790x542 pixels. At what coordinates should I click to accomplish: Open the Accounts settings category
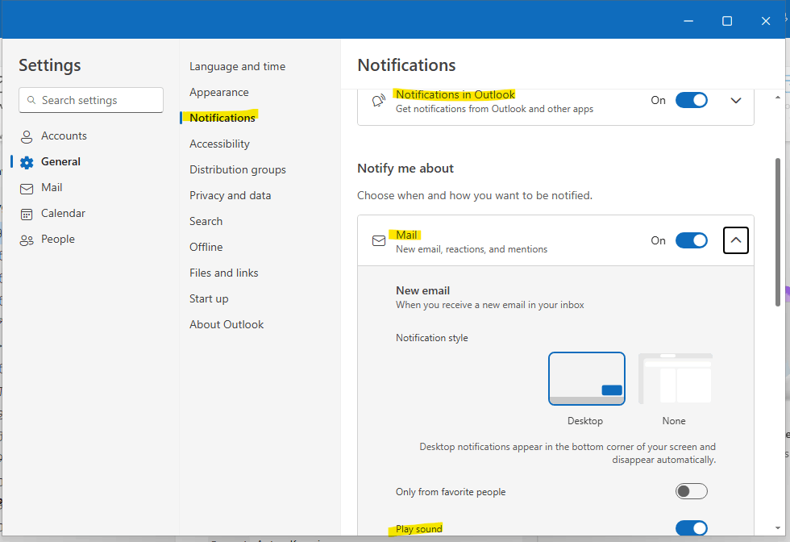coord(64,135)
